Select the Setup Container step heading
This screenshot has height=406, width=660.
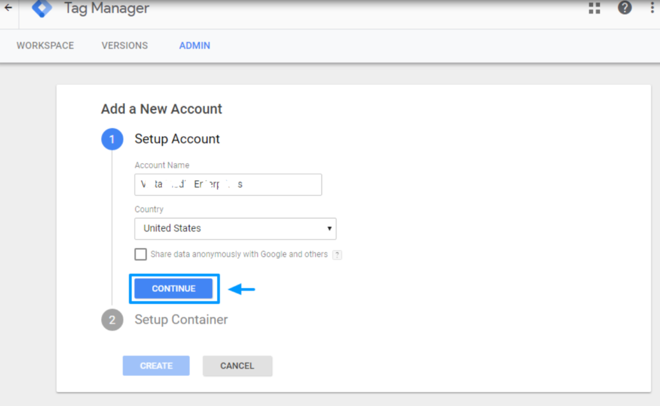pos(181,320)
